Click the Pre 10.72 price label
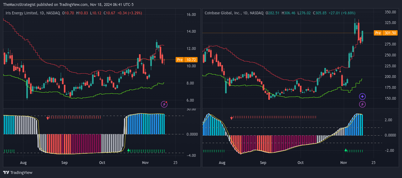The height and width of the screenshot is (178, 402). [187, 60]
